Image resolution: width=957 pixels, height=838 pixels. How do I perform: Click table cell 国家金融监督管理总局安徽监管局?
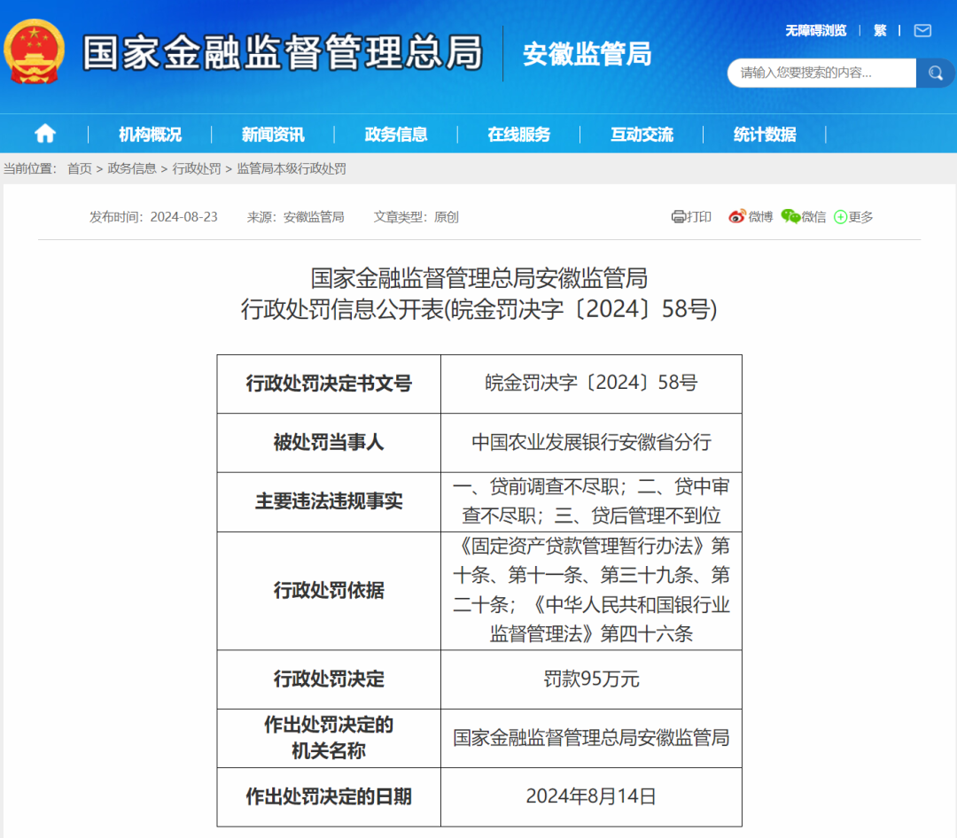pos(591,737)
